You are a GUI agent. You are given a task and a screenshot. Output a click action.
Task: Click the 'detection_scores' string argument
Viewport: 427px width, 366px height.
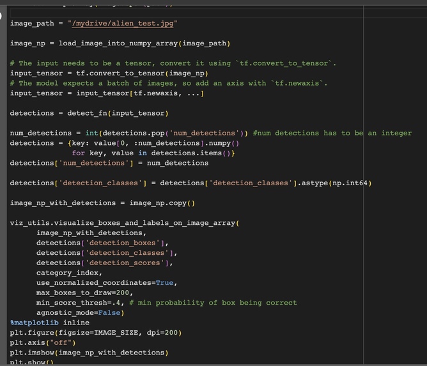tap(125, 263)
